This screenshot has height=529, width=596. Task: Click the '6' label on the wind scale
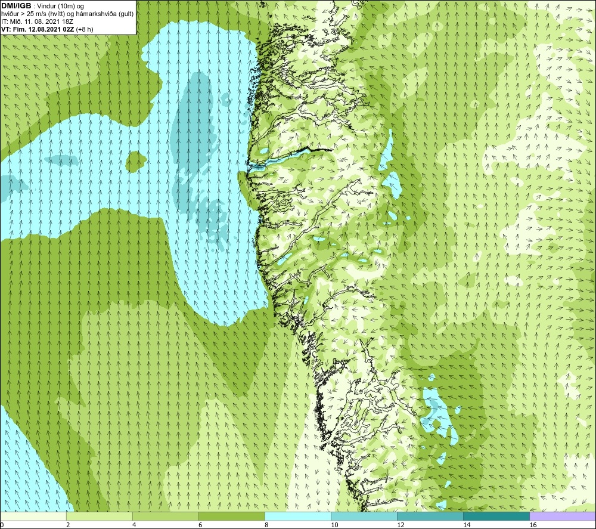(x=200, y=525)
